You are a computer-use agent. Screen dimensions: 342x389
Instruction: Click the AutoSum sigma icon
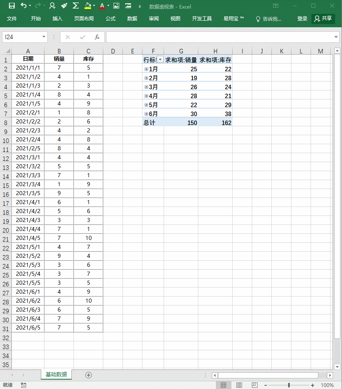76,5
